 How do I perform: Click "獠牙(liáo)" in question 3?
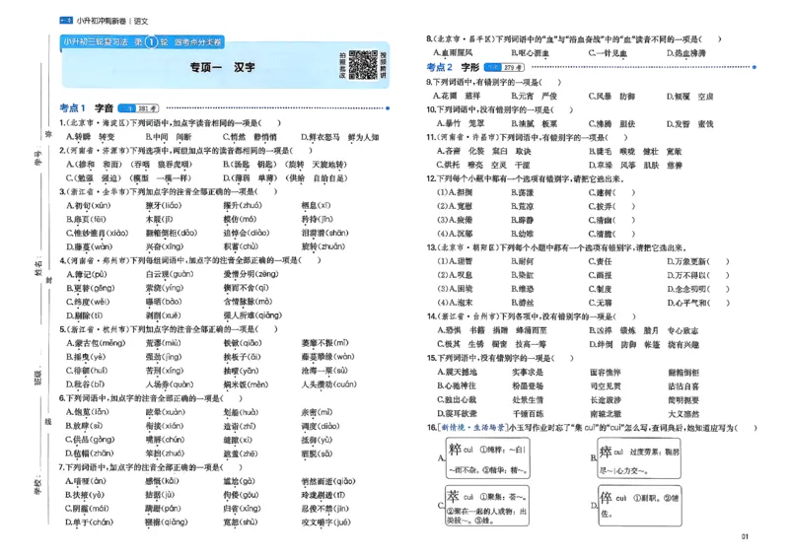click(x=164, y=205)
